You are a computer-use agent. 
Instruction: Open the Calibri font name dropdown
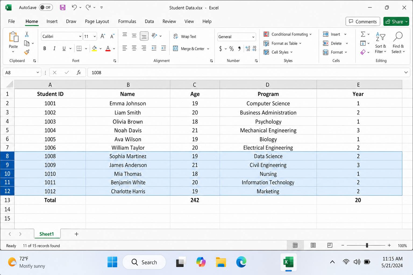coord(80,37)
